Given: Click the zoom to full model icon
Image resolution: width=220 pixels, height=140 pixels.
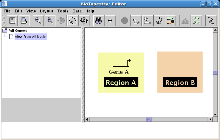Looking at the screenshot, I should click(72, 20).
